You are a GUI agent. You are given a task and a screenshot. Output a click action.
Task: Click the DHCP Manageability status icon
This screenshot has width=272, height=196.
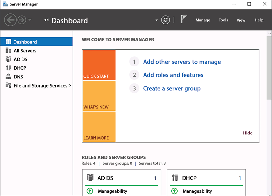[x=175, y=191]
